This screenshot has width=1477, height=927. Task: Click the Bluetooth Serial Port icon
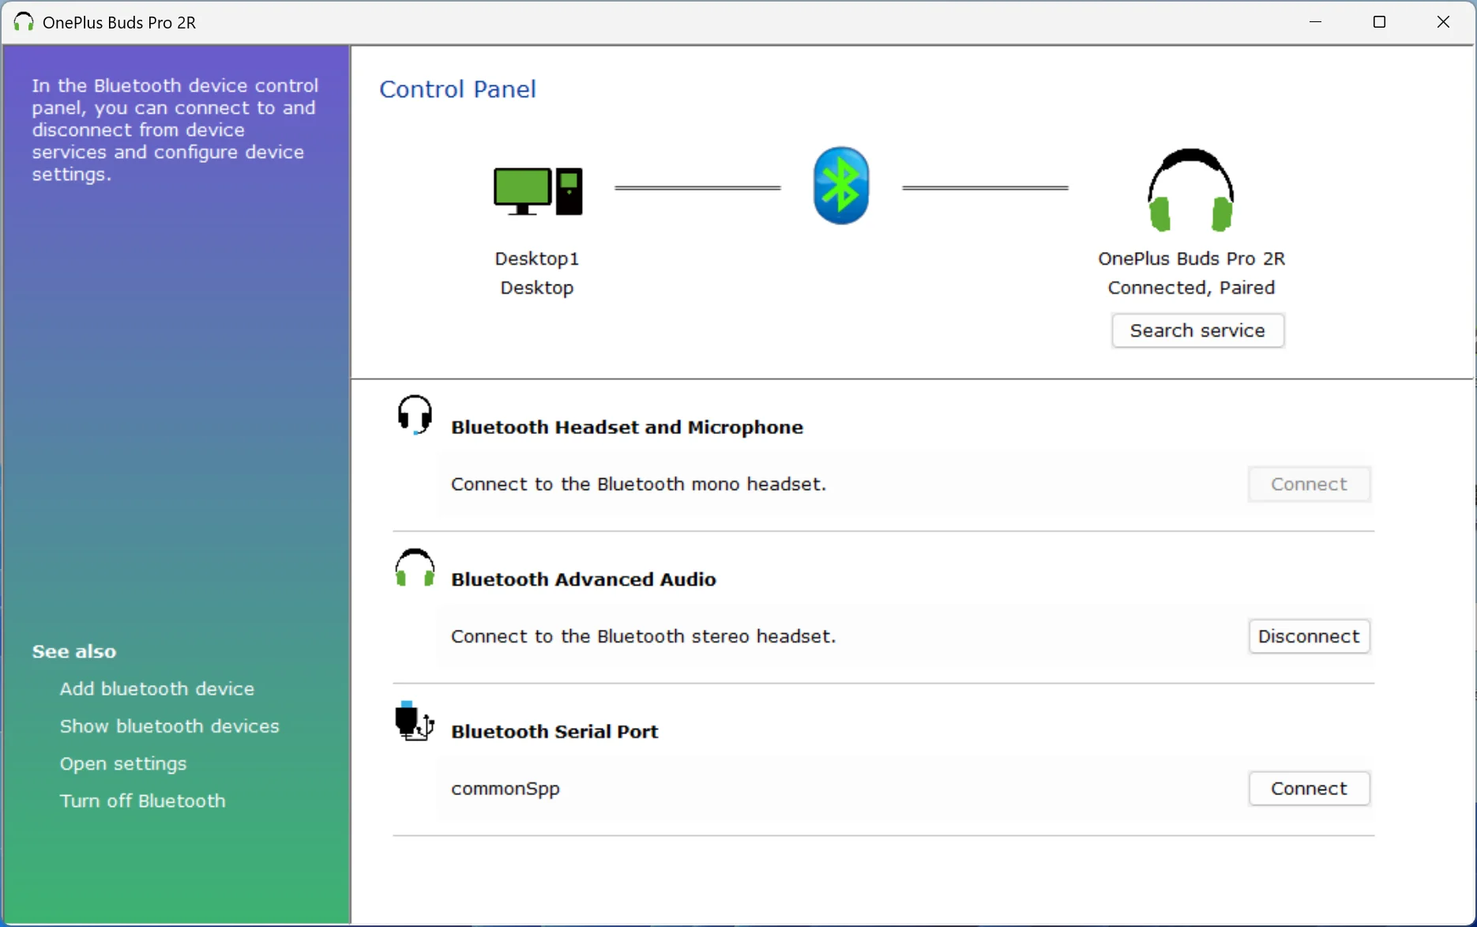pyautogui.click(x=415, y=720)
